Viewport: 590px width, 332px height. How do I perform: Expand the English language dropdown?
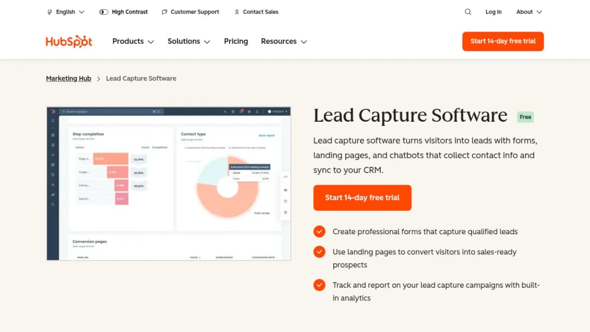tap(66, 12)
